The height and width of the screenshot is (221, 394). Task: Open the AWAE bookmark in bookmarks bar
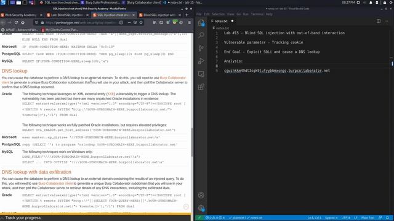pos(20,29)
